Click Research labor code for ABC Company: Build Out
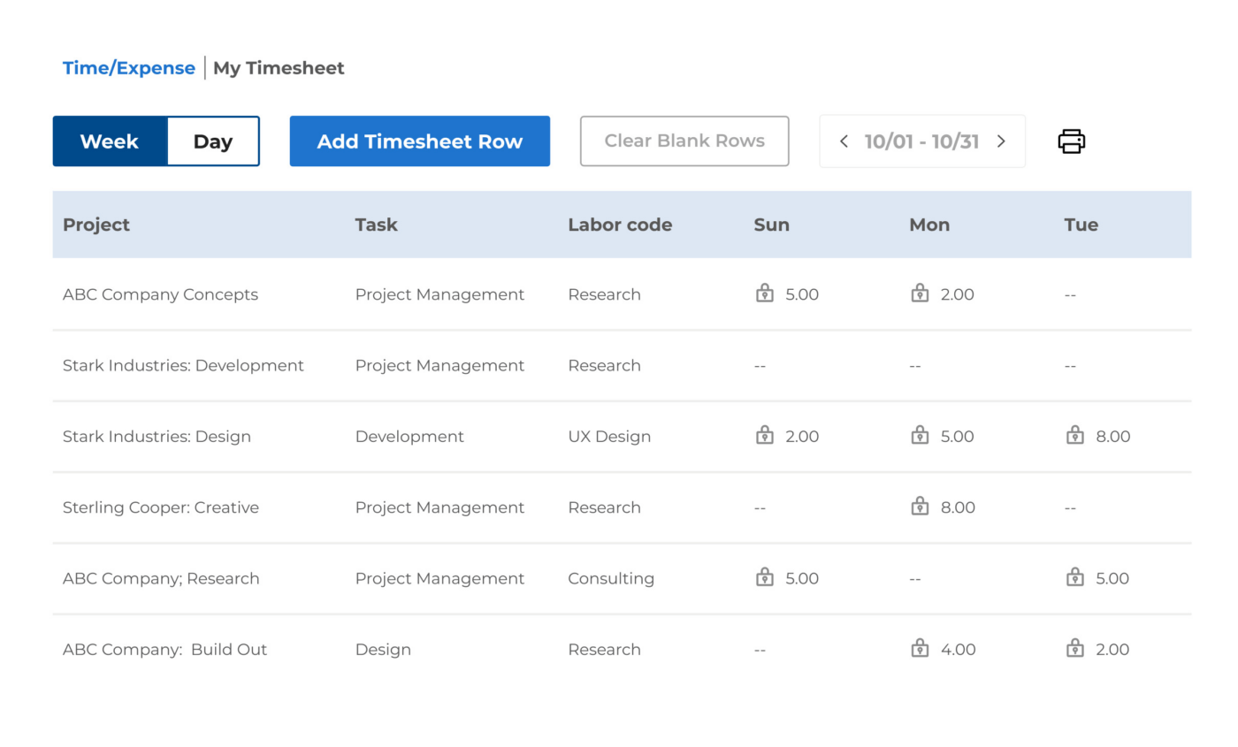The width and height of the screenshot is (1238, 747). (x=604, y=649)
